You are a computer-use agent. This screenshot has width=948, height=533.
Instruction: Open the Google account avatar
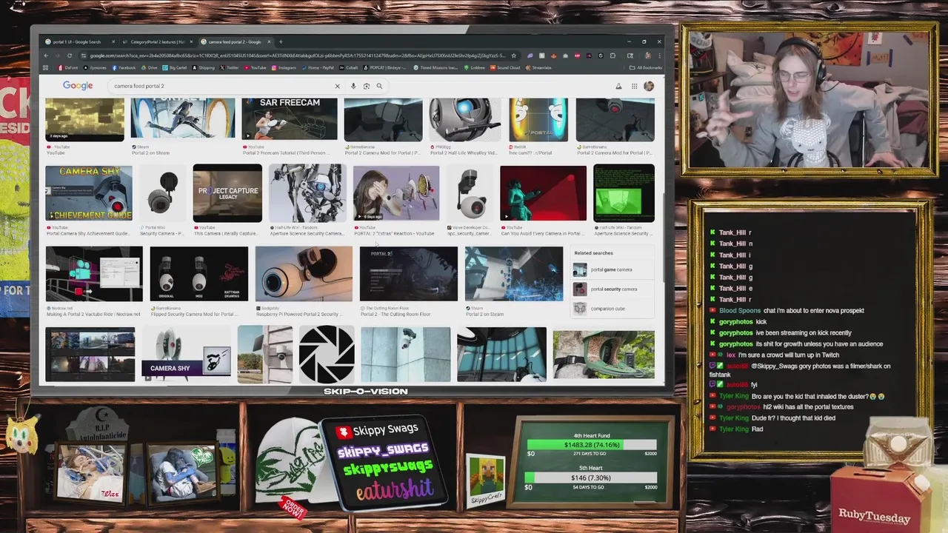(649, 86)
